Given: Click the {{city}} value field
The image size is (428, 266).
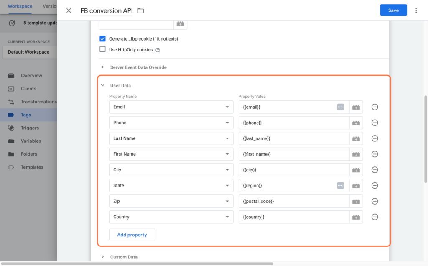Looking at the screenshot, I should 294,170.
